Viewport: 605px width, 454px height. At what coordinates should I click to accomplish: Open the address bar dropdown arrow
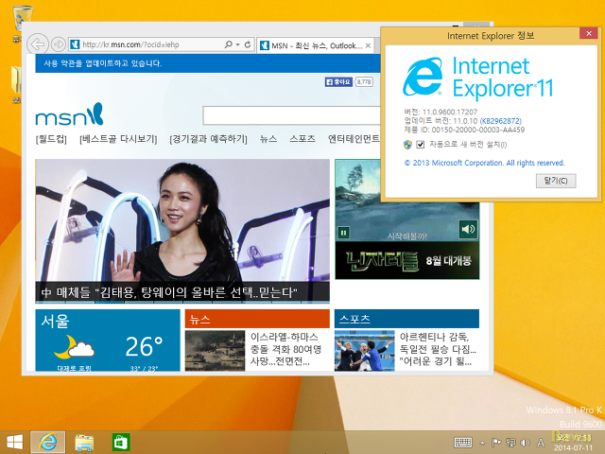(238, 44)
